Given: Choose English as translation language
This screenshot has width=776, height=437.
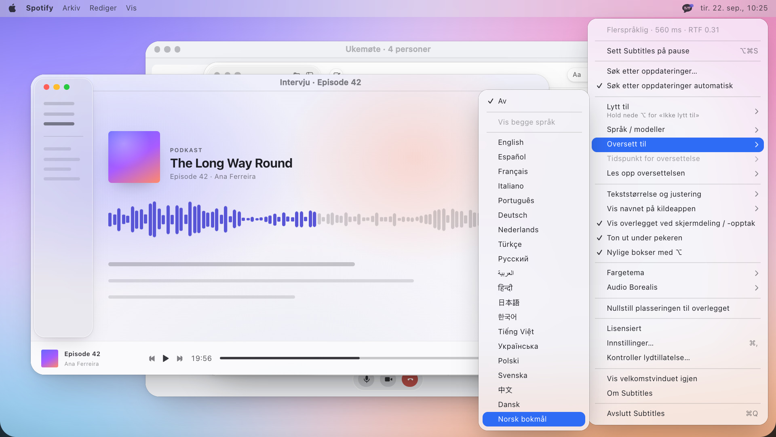Looking at the screenshot, I should click(x=533, y=142).
